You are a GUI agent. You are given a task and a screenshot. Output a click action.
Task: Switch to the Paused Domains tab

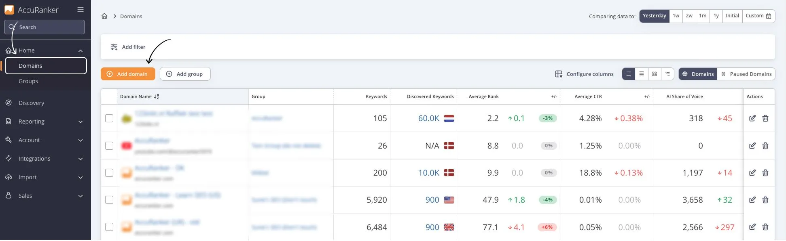[746, 74]
